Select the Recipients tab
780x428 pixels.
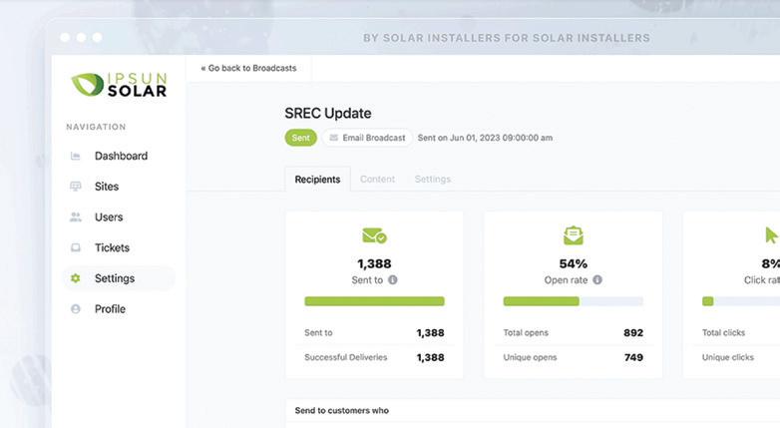click(x=317, y=180)
